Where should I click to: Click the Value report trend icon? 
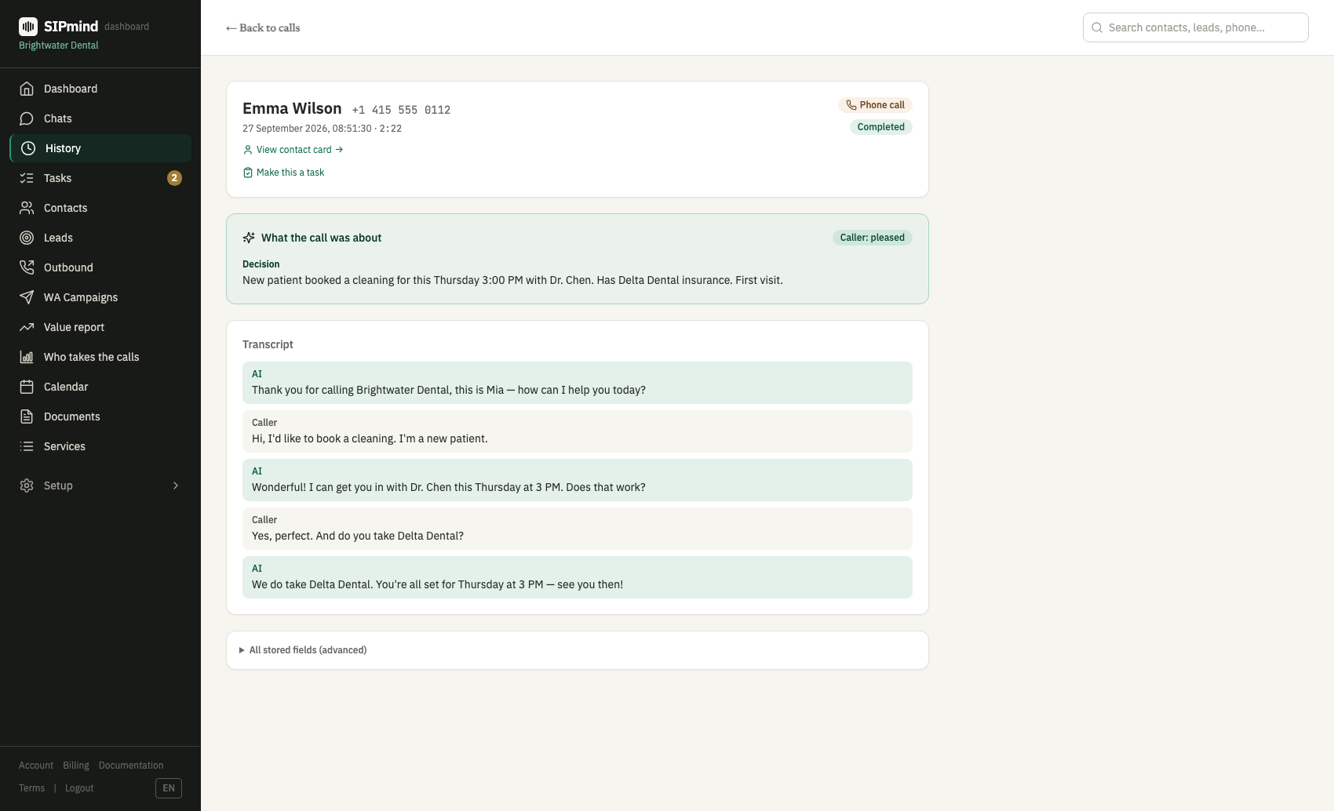(27, 327)
